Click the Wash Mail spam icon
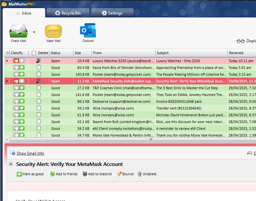This screenshot has width=256, height=201. point(53,32)
